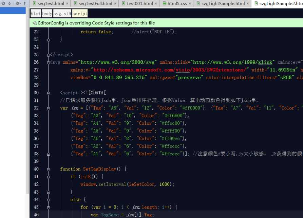Click the selected blue row in the project panel

pyautogui.click(x=13, y=11)
